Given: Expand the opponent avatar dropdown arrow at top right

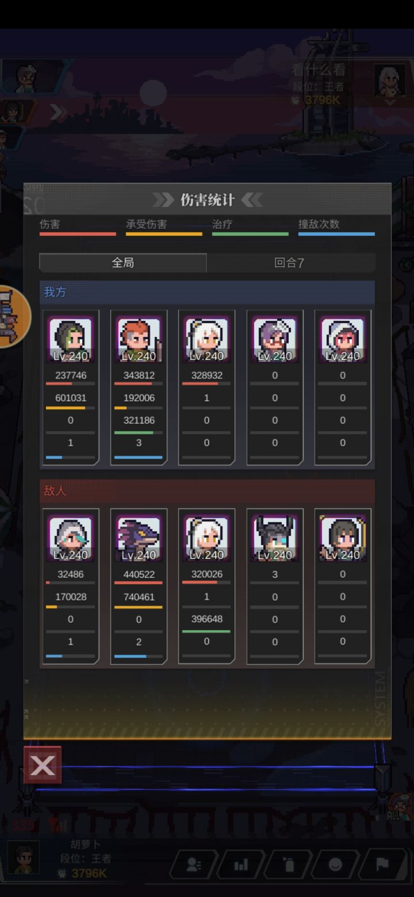Looking at the screenshot, I should (390, 102).
